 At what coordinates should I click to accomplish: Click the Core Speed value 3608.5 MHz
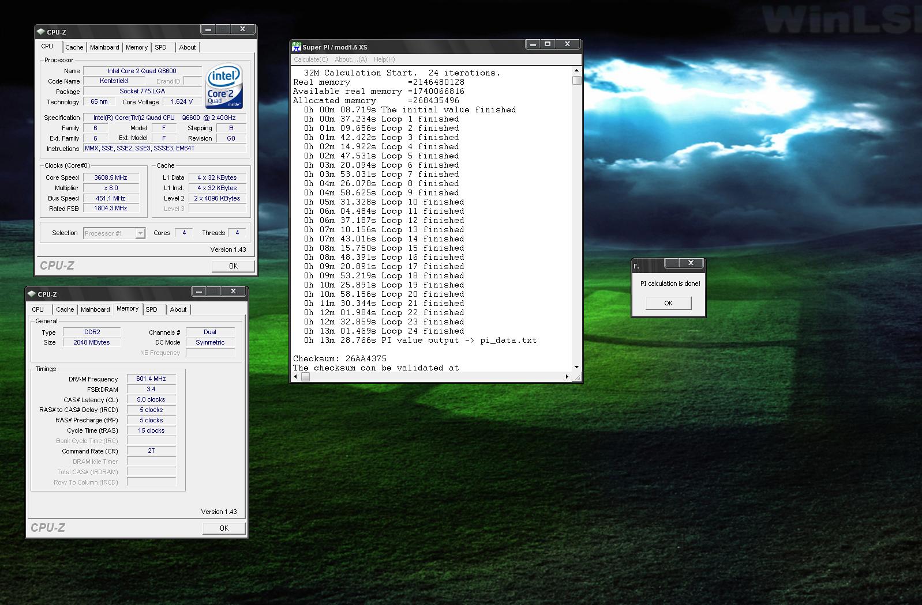(x=111, y=177)
